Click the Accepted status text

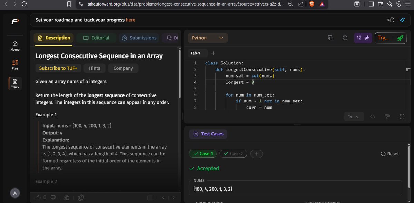(x=208, y=168)
